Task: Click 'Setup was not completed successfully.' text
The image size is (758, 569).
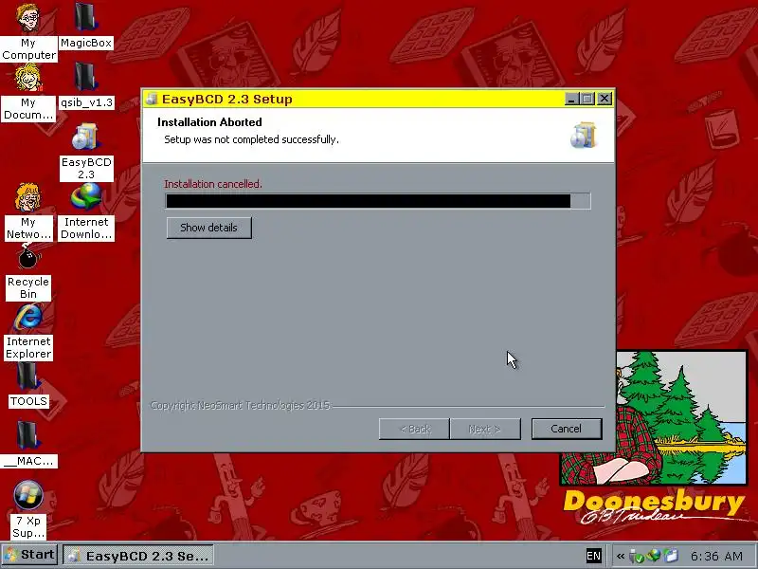Action: pos(251,139)
